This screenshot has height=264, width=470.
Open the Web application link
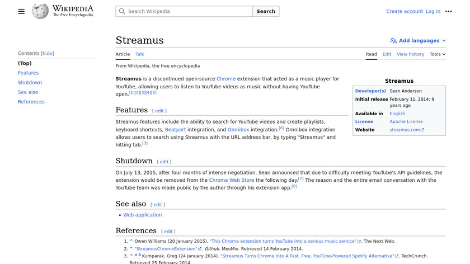[x=142, y=215]
